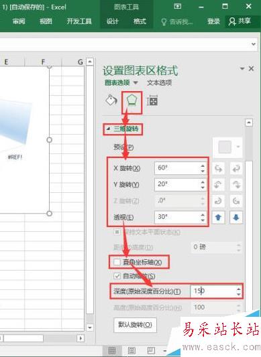The height and width of the screenshot is (357, 261).
Task: Click the Sign in button
Action: [x=214, y=21]
